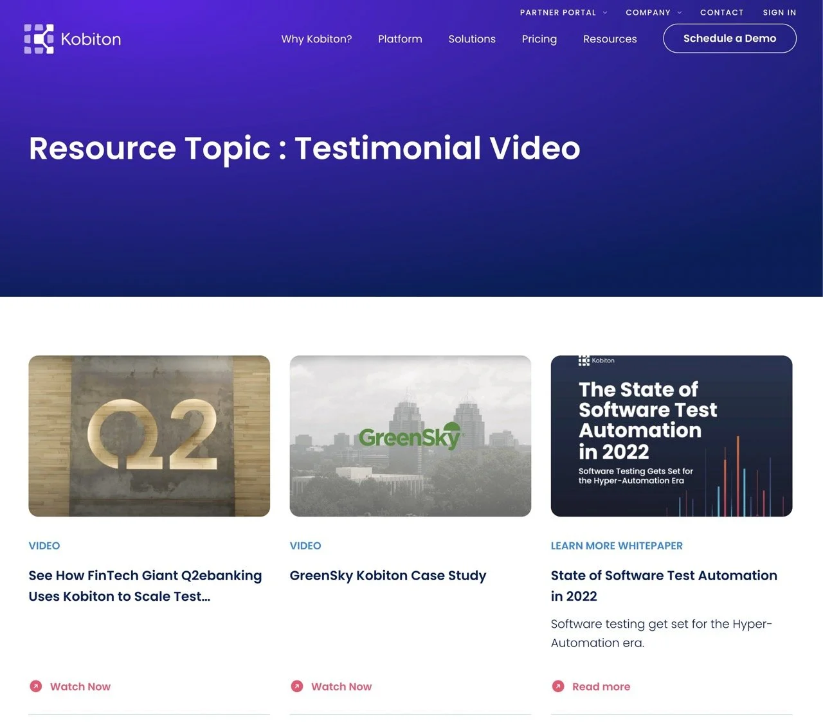
Task: Open the Resources menu item
Action: click(610, 39)
